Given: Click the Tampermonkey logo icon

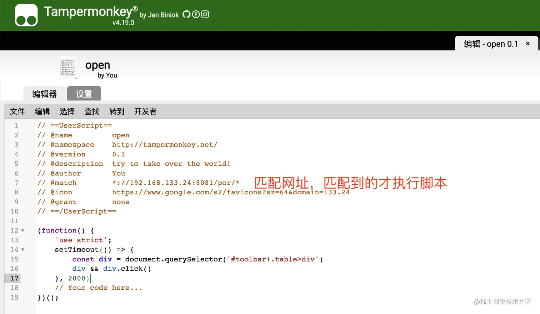Looking at the screenshot, I should (x=26, y=15).
